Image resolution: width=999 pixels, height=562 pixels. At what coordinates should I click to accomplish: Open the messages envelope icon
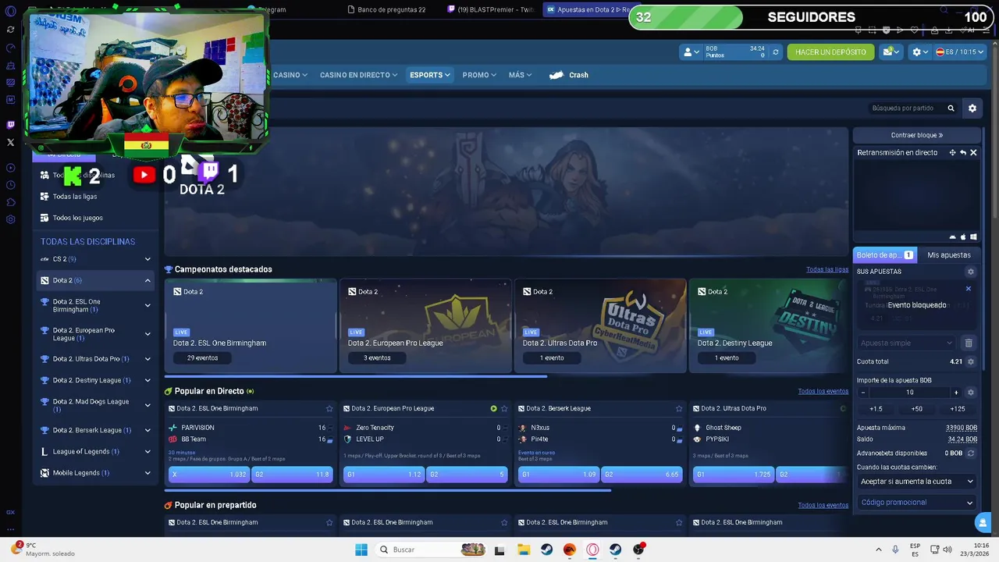click(891, 52)
